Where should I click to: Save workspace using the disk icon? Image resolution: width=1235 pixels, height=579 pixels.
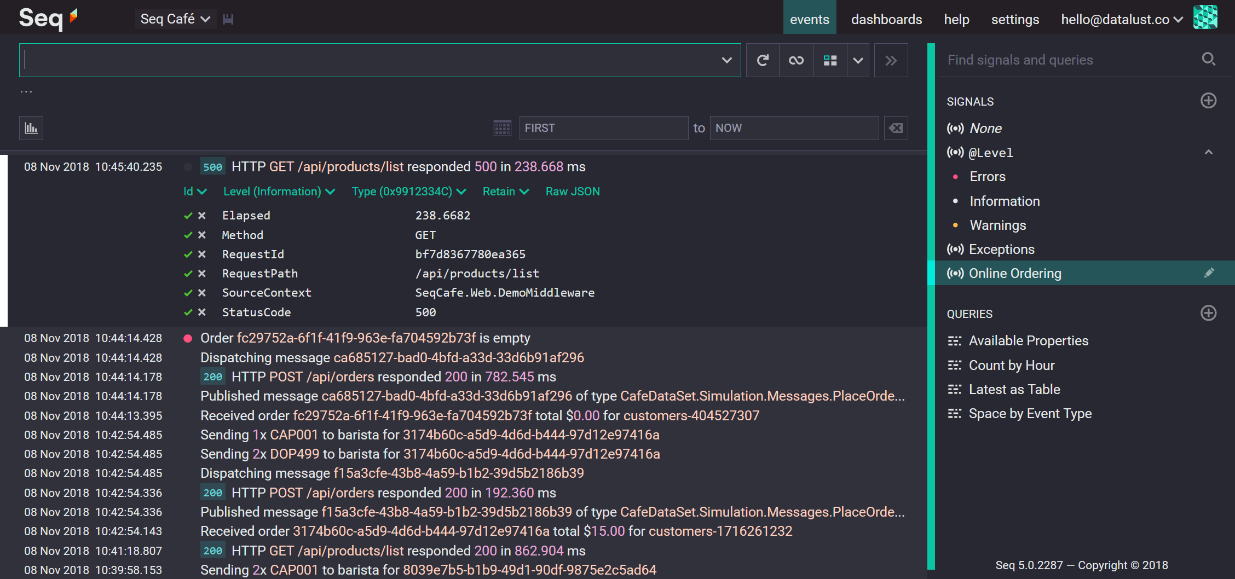(228, 20)
